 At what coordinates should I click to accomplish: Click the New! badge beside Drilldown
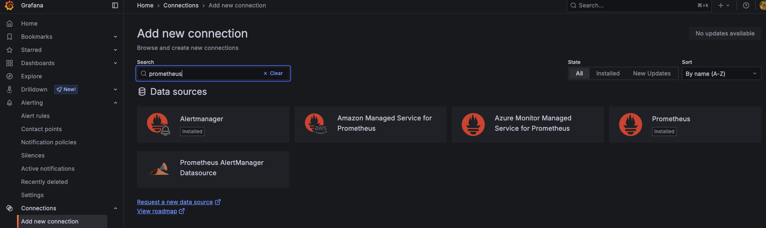click(x=66, y=89)
